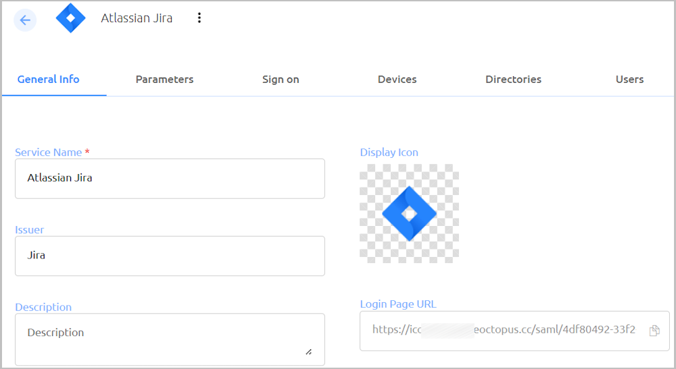Grab the Description textarea resize handle

(x=309, y=351)
